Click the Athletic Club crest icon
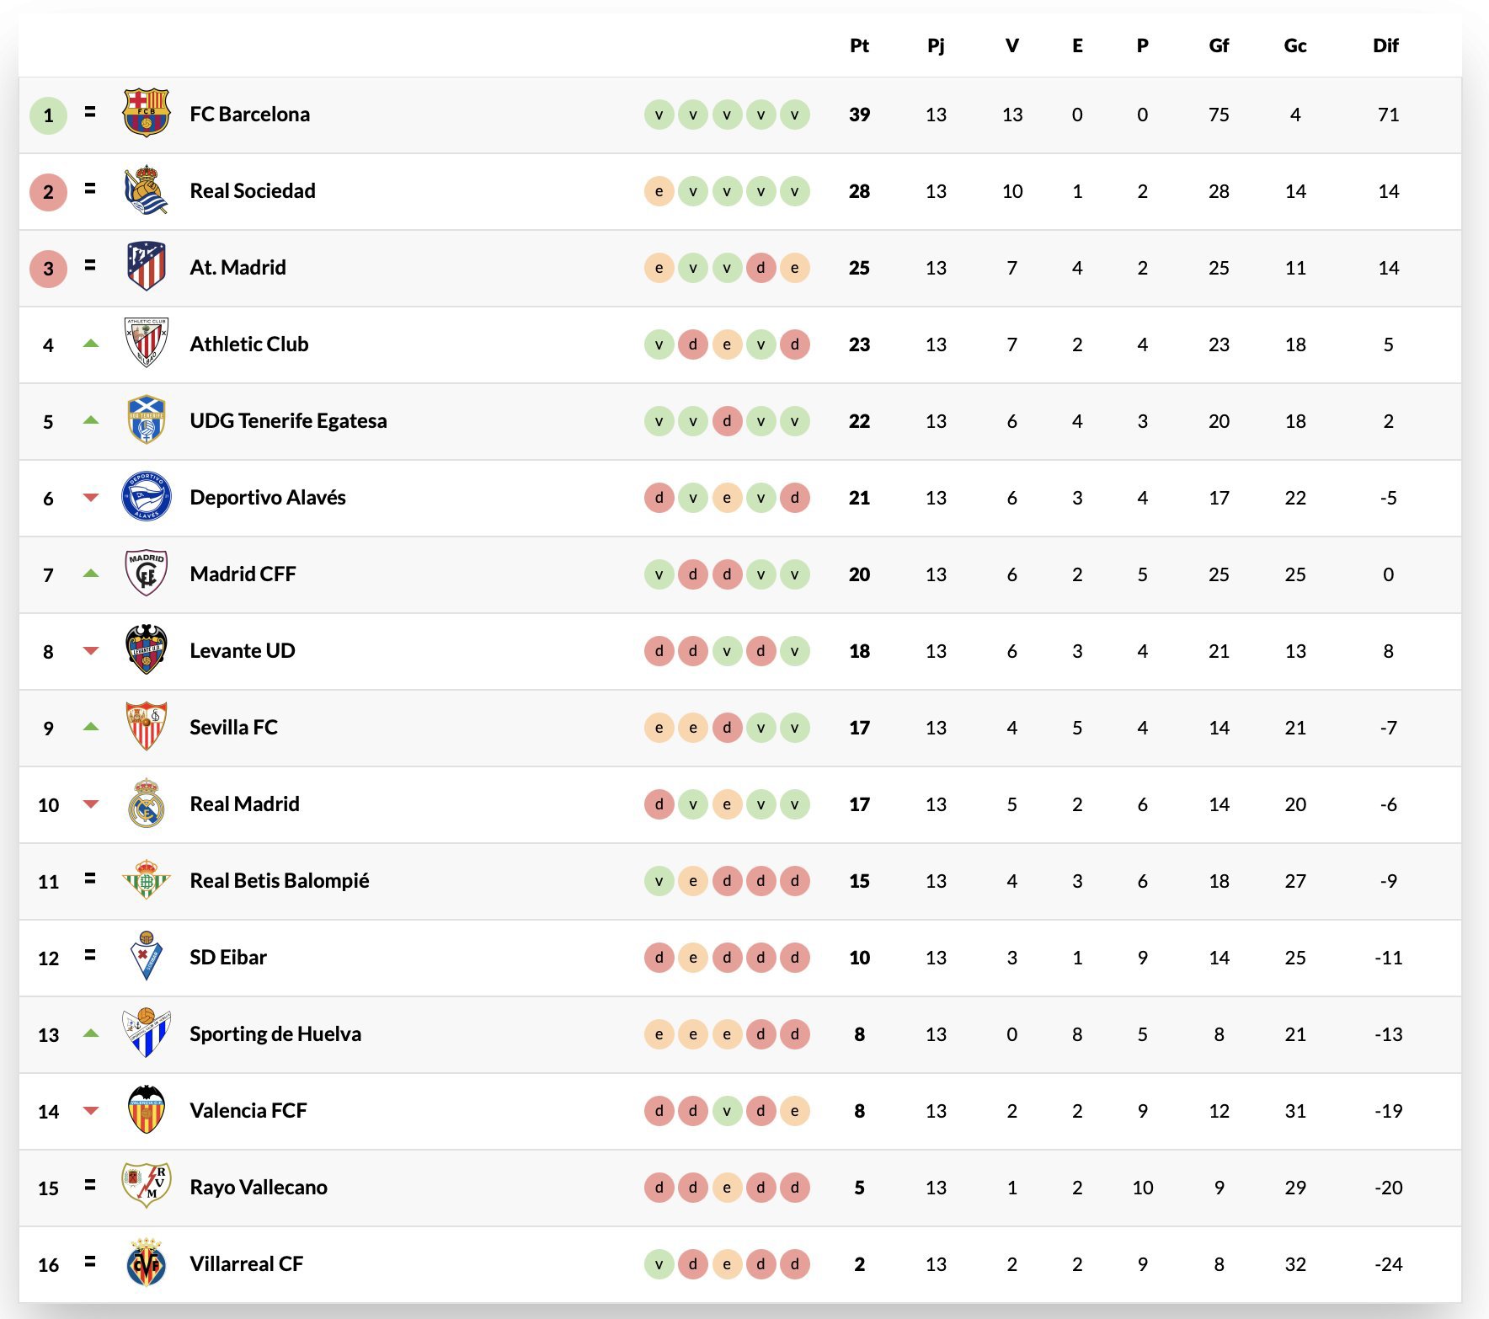Screen dimensions: 1489x1319 pyautogui.click(x=147, y=343)
